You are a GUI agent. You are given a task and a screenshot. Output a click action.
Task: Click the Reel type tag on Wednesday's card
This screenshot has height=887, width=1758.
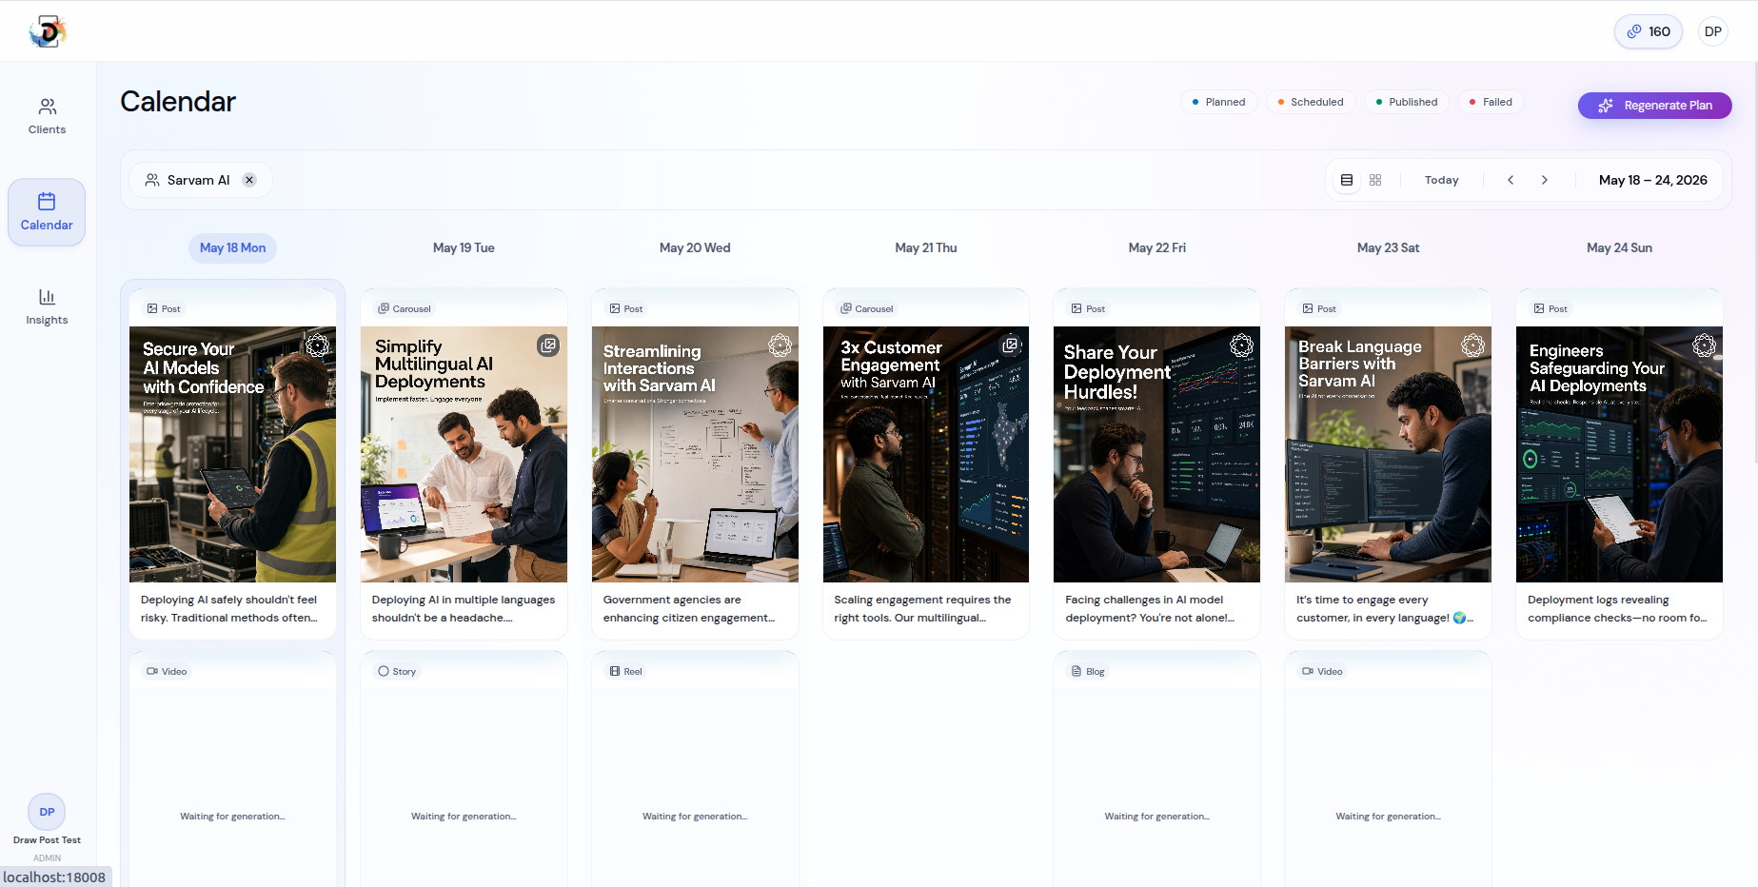pyautogui.click(x=626, y=672)
